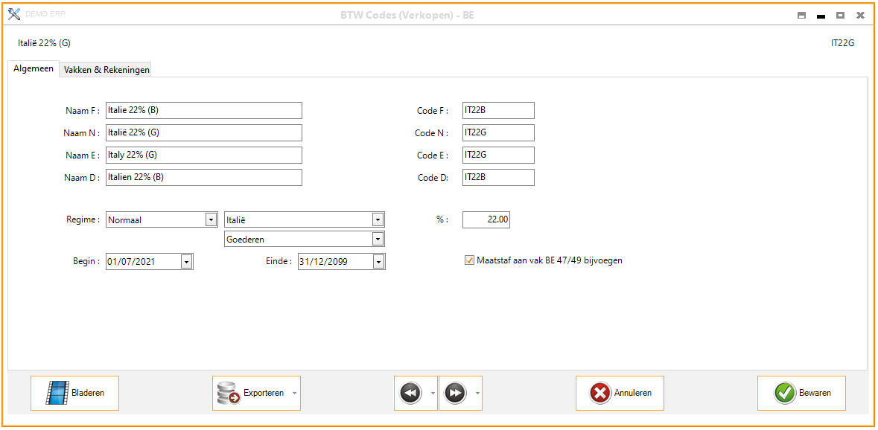
Task: Click the red Annuleren cross icon
Action: click(x=600, y=393)
